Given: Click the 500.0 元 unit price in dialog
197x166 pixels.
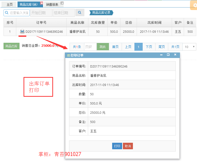Looking at the screenshot, I should coord(96,103).
